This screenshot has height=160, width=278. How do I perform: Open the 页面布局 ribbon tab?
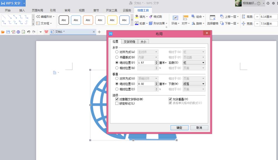click(x=38, y=10)
